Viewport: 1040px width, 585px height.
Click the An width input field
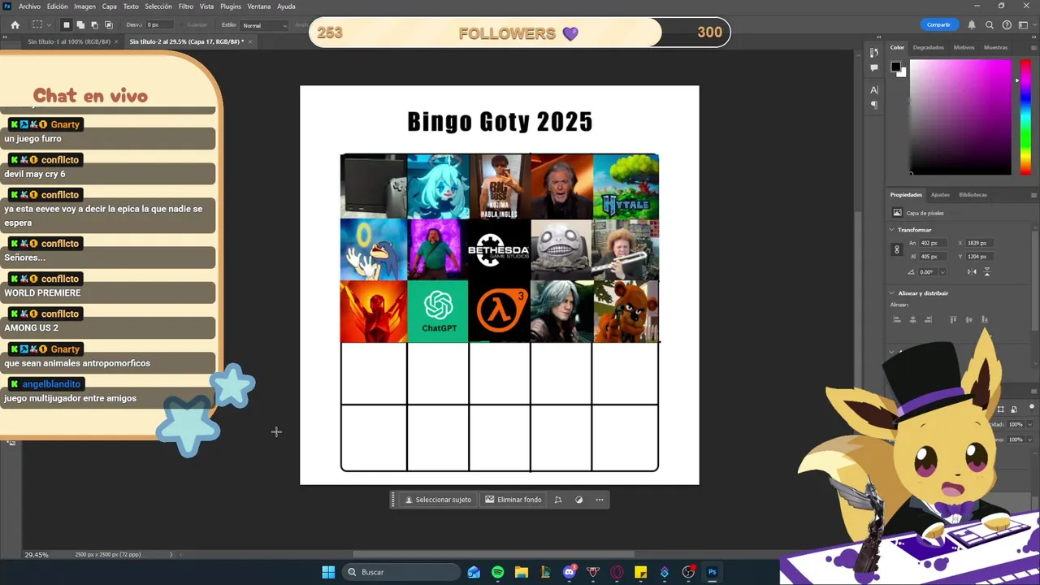coord(934,243)
